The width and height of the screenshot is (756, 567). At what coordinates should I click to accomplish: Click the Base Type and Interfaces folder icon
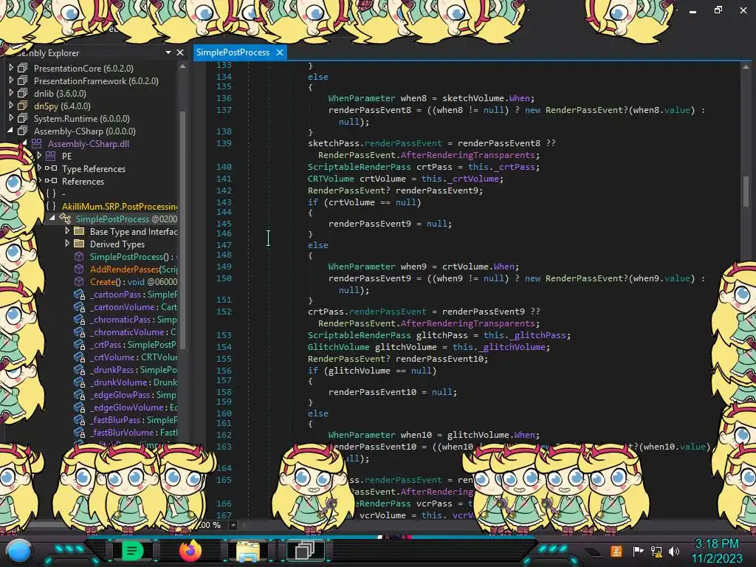79,231
